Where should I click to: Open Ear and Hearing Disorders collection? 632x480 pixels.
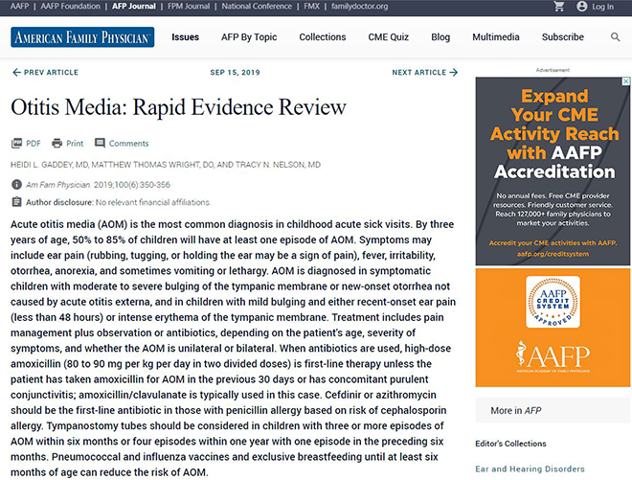pyautogui.click(x=530, y=469)
